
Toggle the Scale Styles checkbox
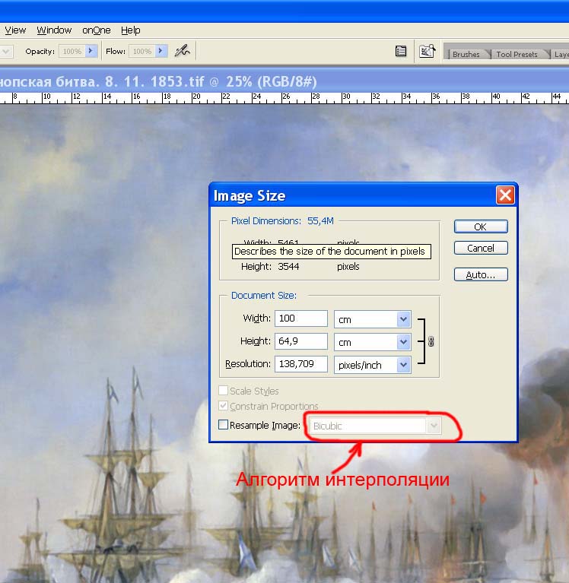(223, 391)
